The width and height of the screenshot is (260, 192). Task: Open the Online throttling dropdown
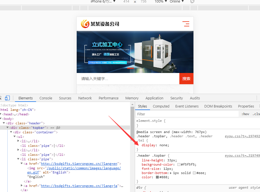click(x=177, y=1)
